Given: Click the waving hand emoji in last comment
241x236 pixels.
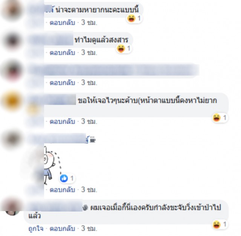Looking at the screenshot, I should [85, 207].
